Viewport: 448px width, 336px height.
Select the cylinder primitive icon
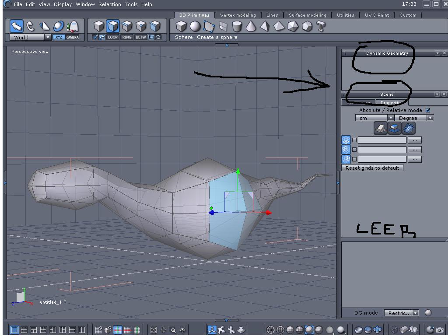237,26
